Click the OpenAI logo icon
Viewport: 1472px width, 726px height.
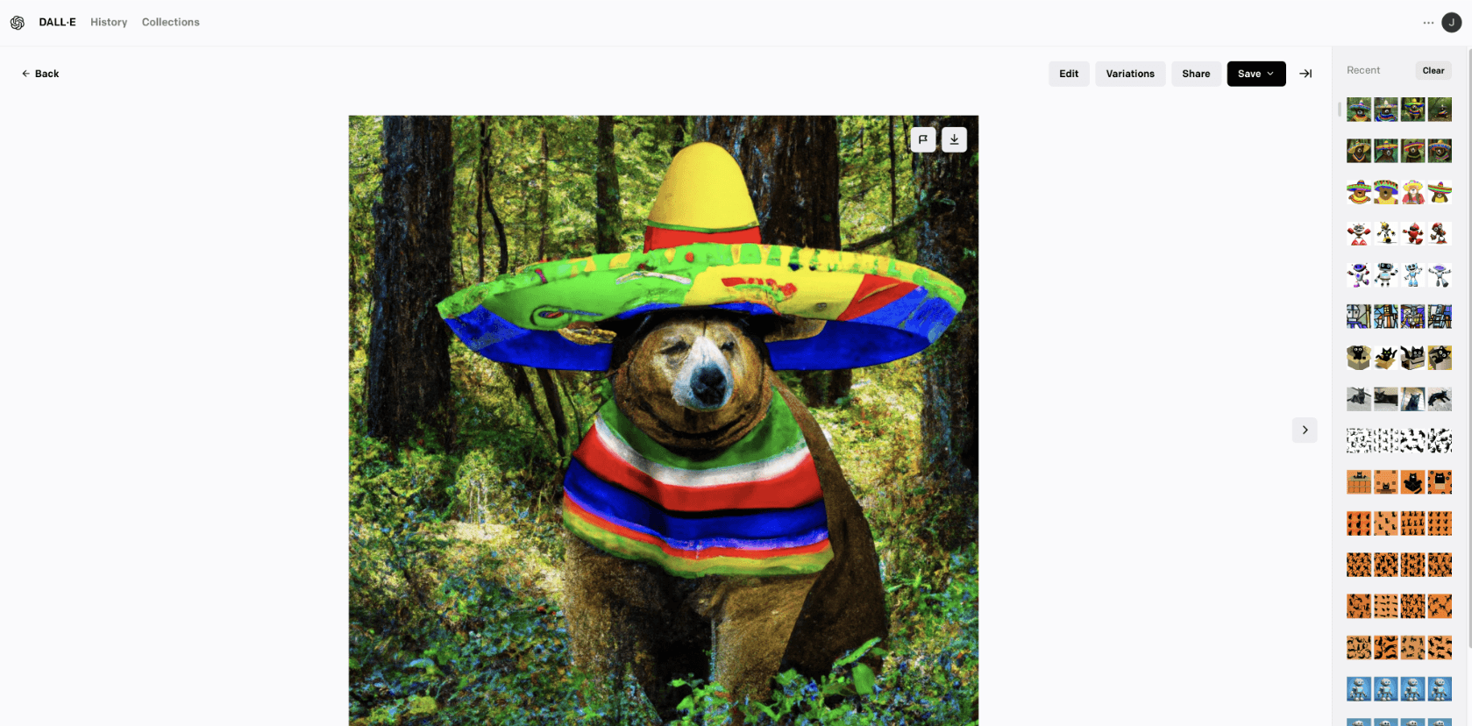click(x=18, y=23)
